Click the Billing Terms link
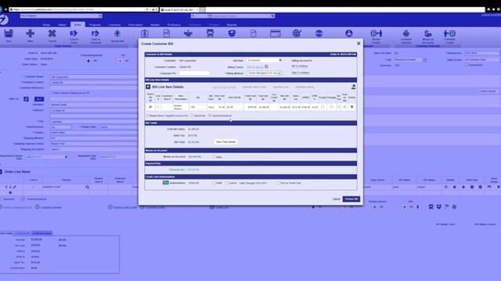Screen dimensions: 501x281 254,67
